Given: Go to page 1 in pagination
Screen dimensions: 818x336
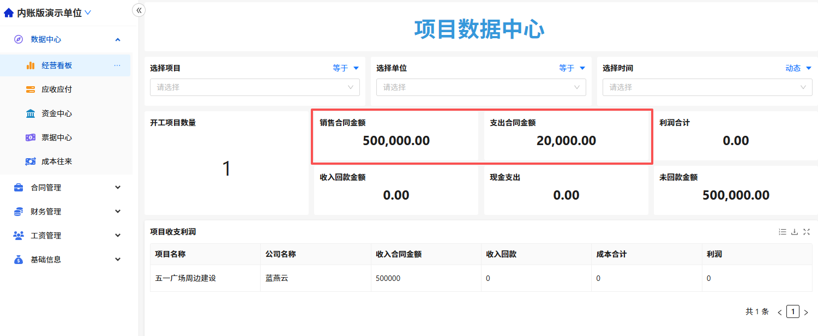Looking at the screenshot, I should pyautogui.click(x=793, y=312).
